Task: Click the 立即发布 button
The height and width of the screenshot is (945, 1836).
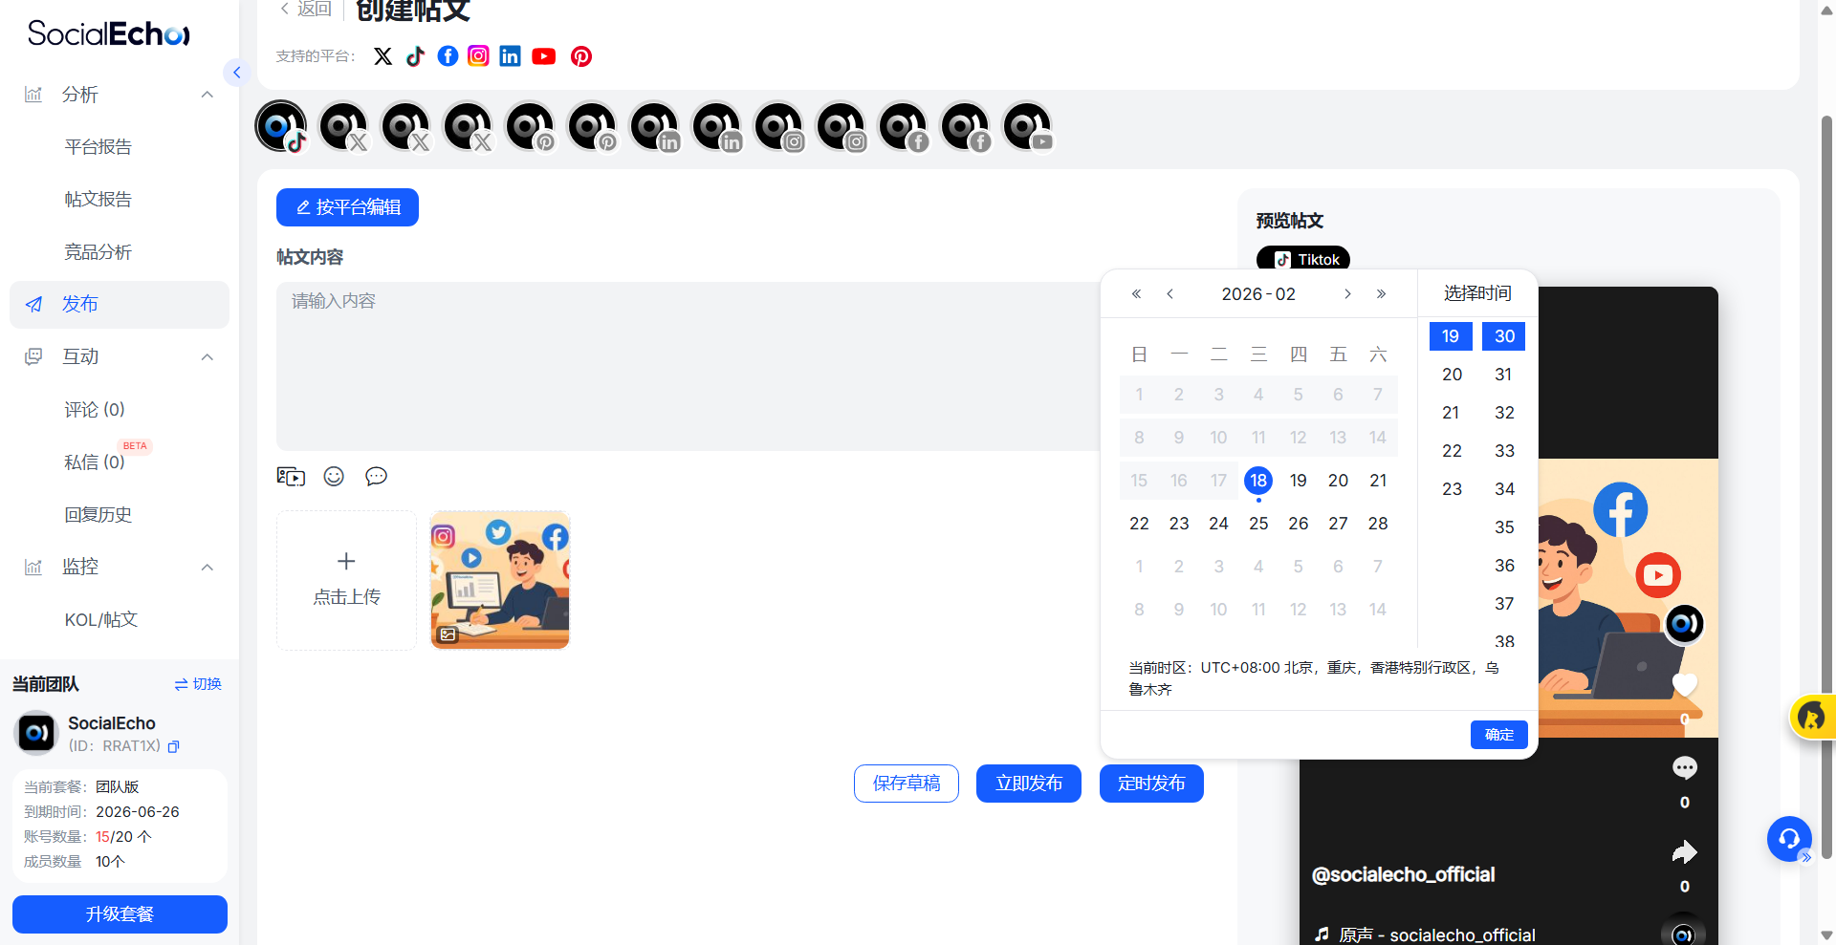Action: 1029,784
